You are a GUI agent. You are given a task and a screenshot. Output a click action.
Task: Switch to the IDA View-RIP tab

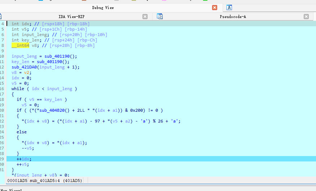tap(71, 17)
